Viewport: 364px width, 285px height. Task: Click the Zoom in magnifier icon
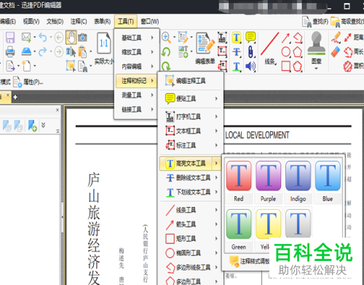tap(166, 37)
